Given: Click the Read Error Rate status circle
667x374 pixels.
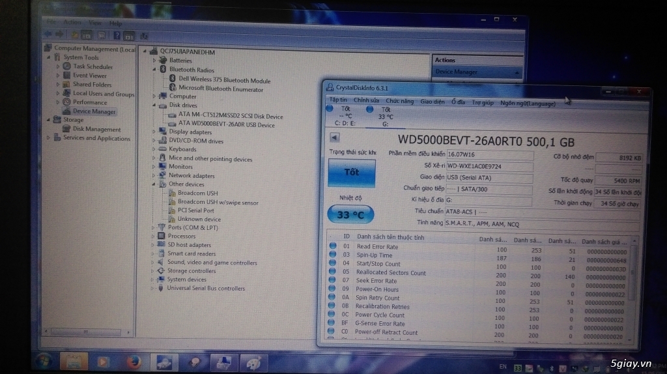Looking at the screenshot, I should click(x=332, y=246).
